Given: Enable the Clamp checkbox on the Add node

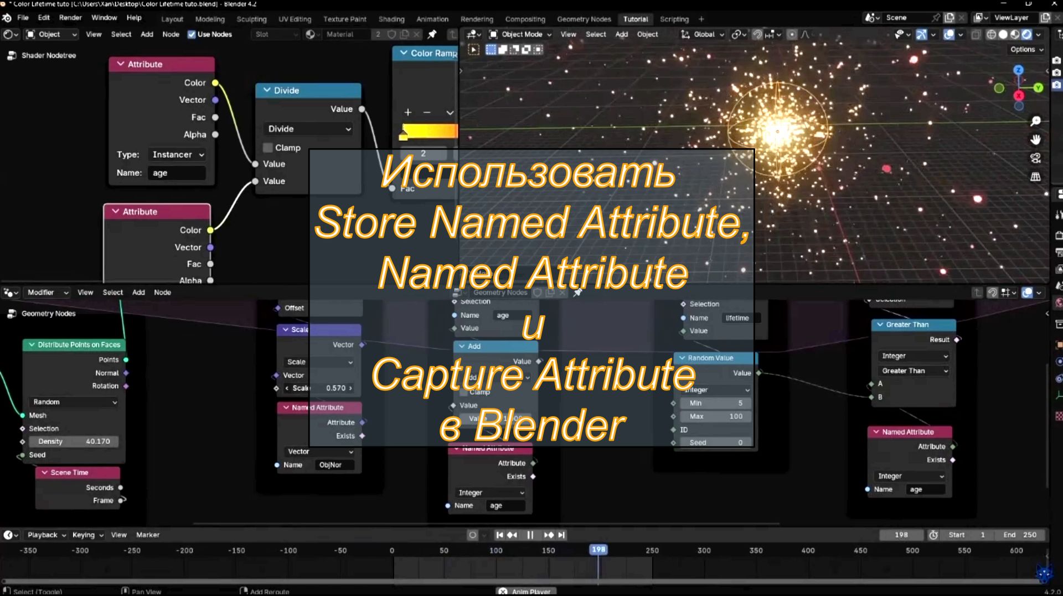Looking at the screenshot, I should 464,392.
